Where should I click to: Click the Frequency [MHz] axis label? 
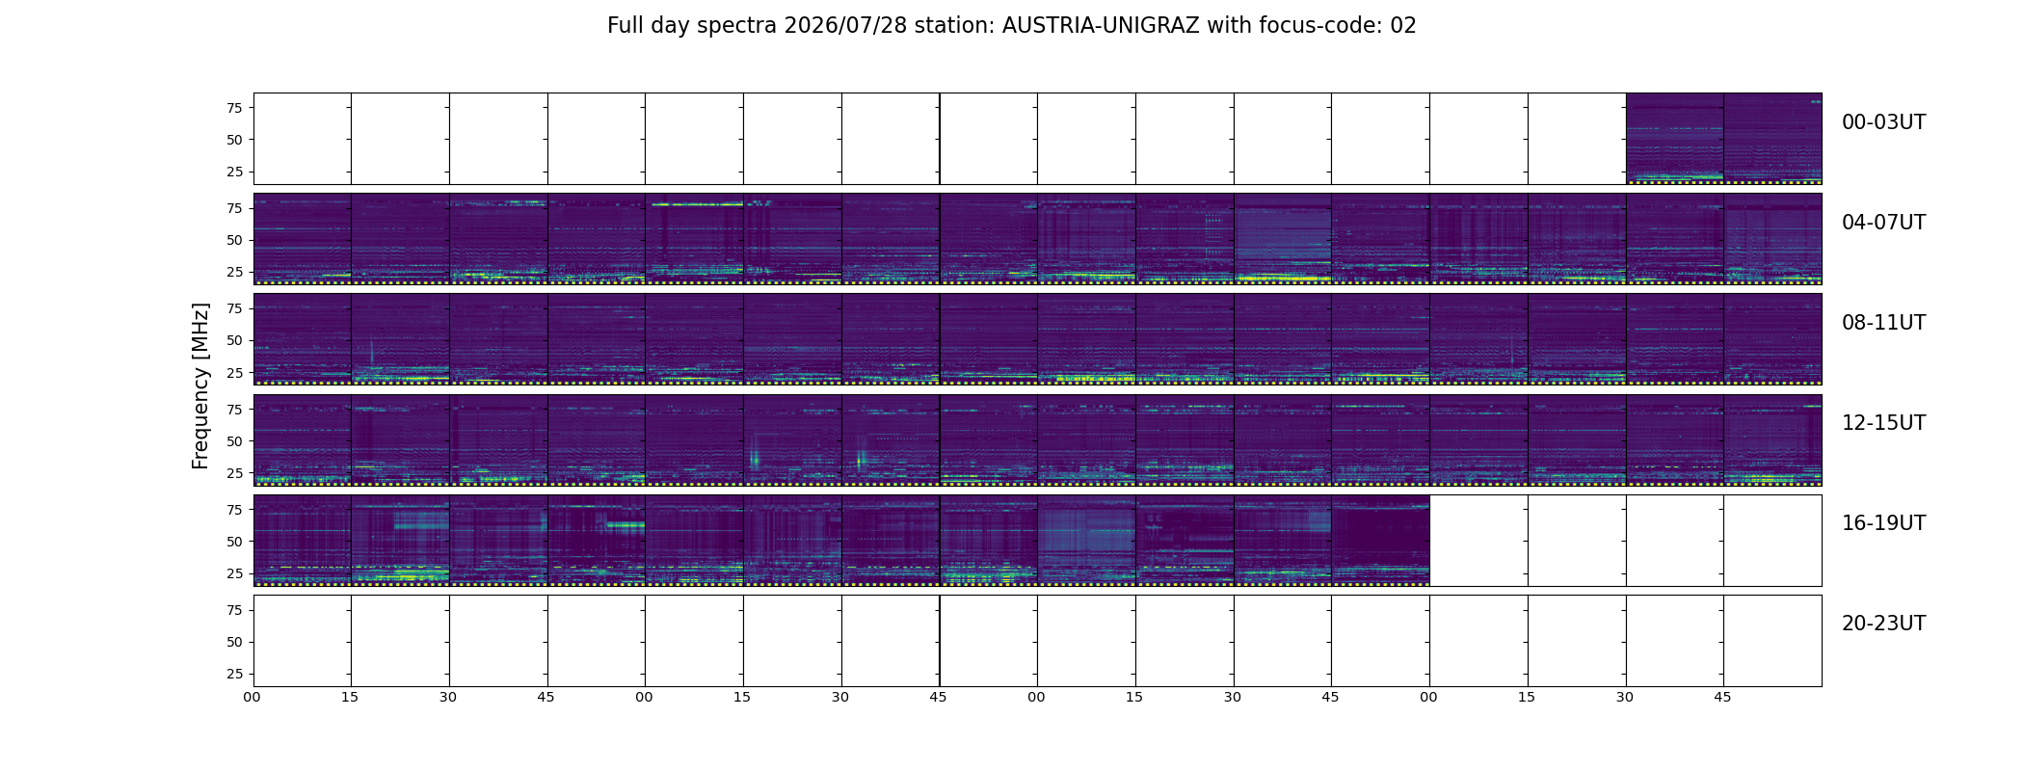(200, 385)
